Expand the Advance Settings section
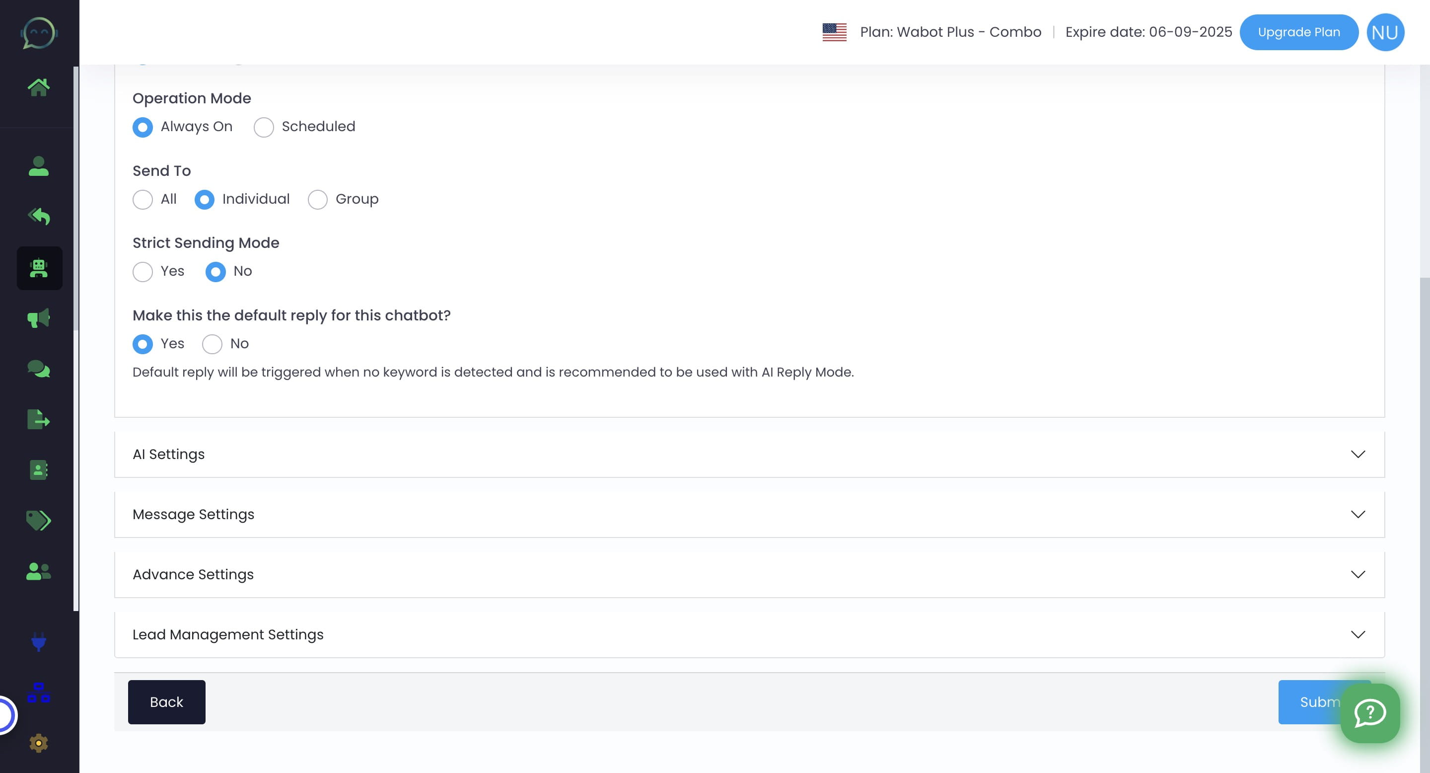 coord(749,574)
